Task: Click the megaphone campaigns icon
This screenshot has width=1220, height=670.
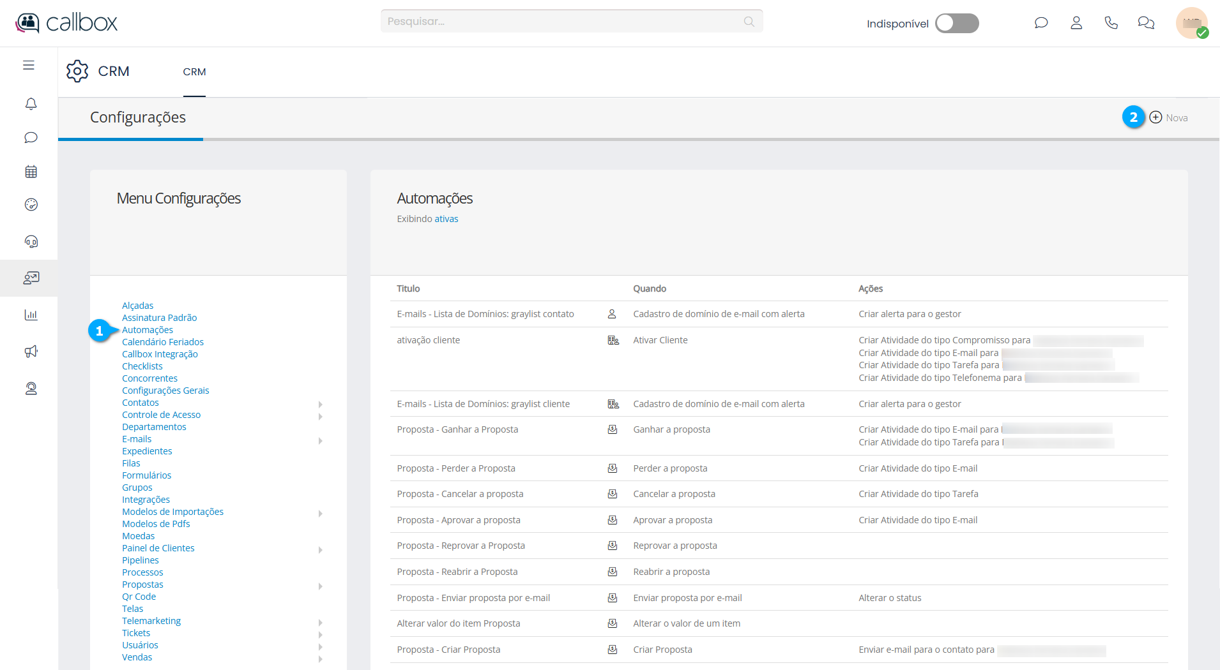Action: 31,352
